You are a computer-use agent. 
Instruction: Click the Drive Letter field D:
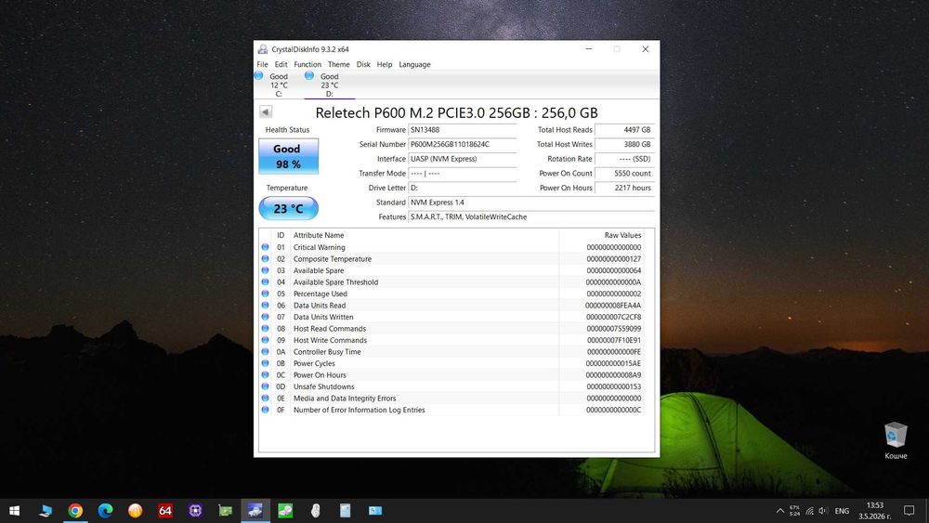click(x=462, y=188)
